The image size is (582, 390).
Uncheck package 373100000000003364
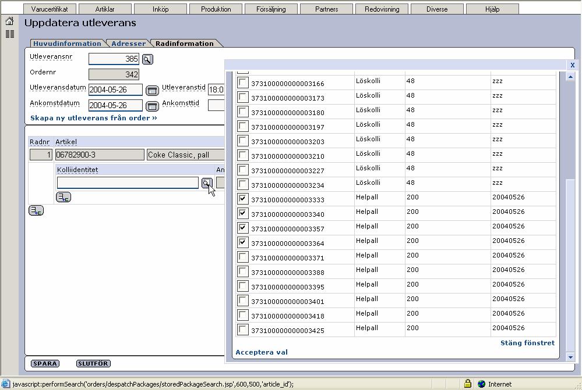pos(243,242)
